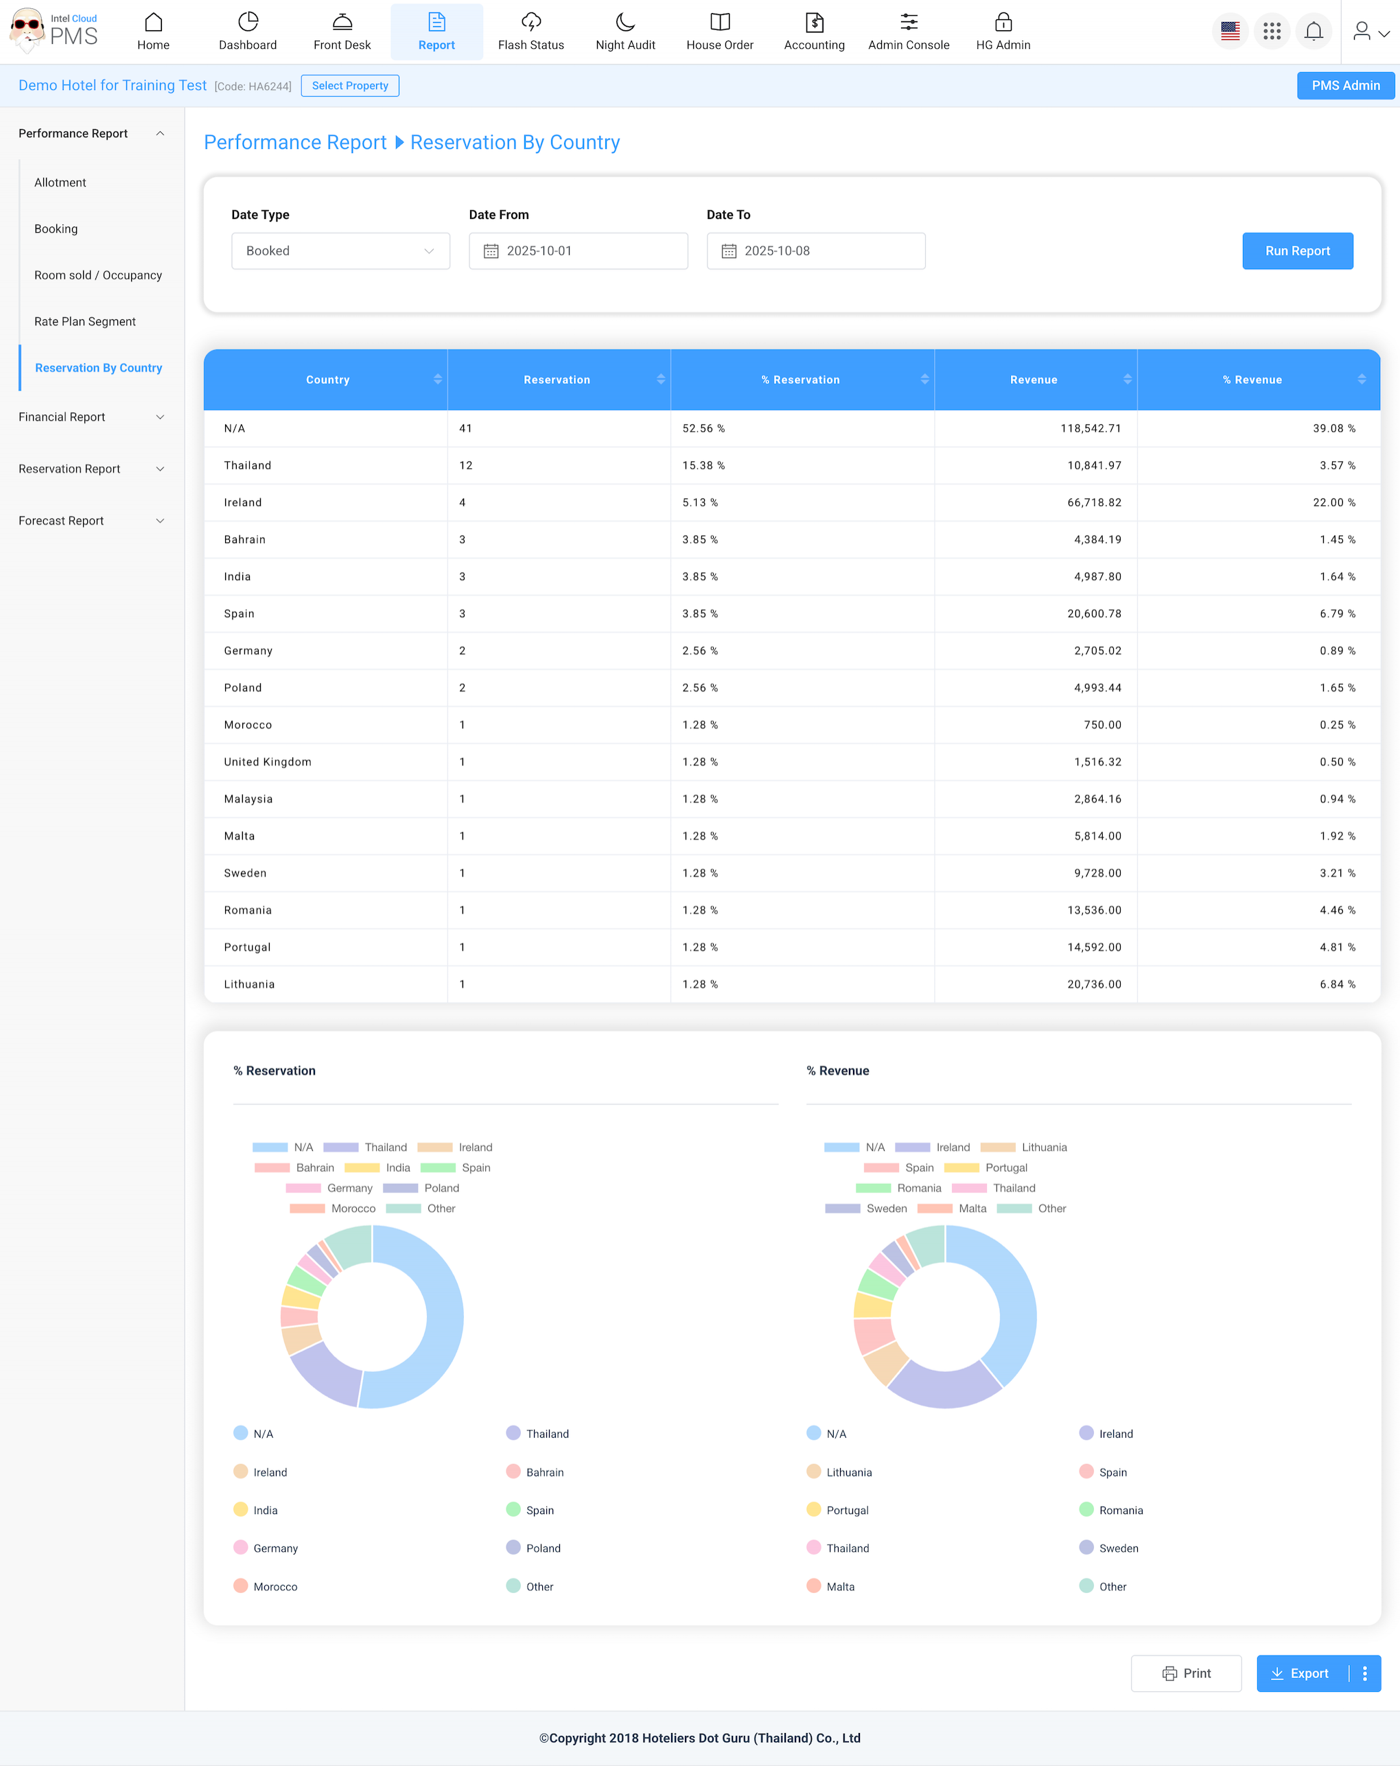This screenshot has width=1400, height=1766.
Task: Open the Night Audit moon icon
Action: [625, 22]
